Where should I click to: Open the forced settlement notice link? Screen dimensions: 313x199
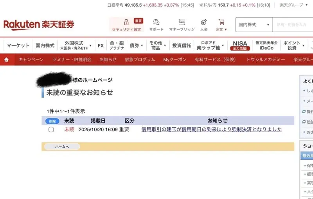tap(211, 130)
